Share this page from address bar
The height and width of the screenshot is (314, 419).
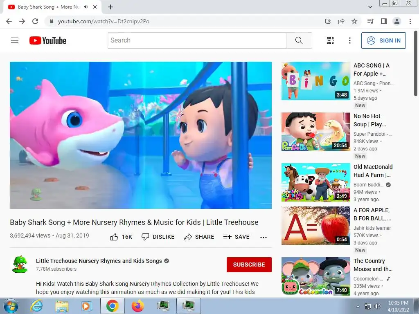tap(341, 21)
